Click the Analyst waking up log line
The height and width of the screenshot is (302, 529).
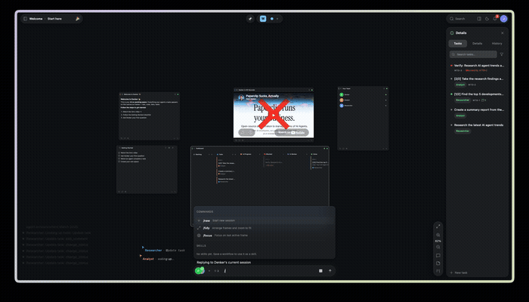click(158, 259)
